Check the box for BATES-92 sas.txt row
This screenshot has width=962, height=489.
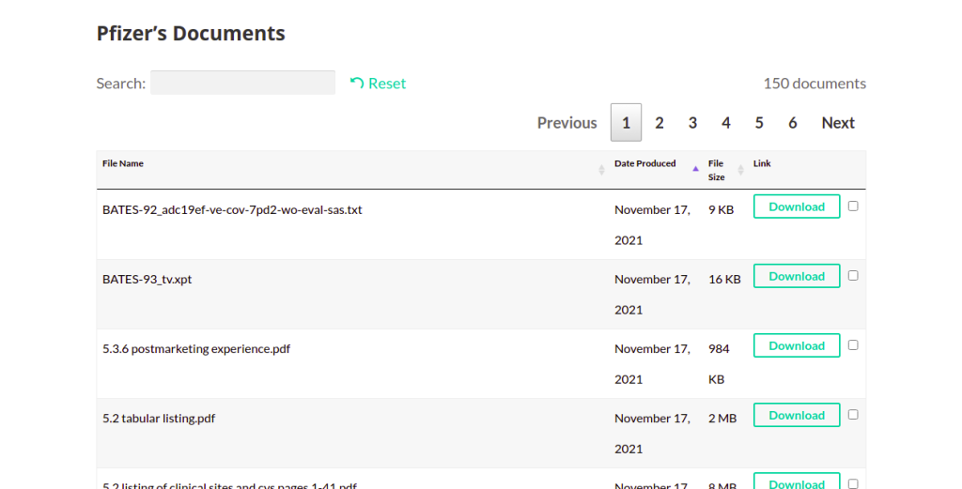coord(853,206)
